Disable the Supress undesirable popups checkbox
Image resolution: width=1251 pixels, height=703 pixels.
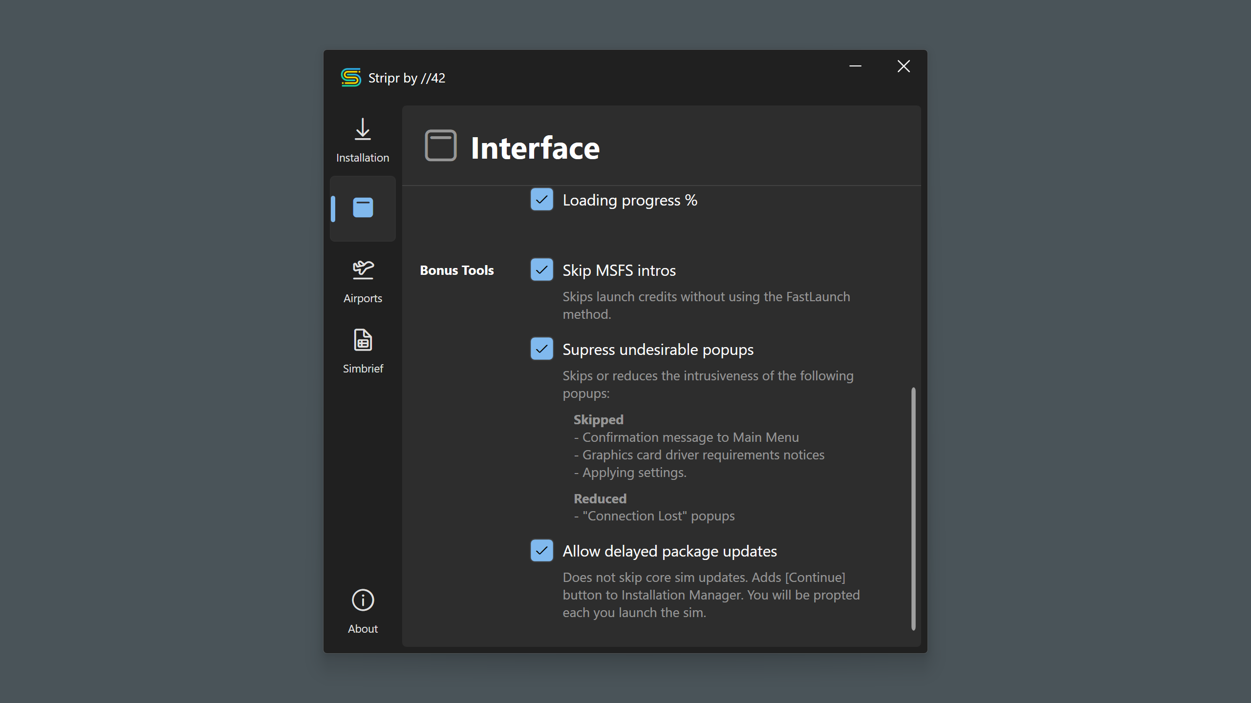point(541,349)
